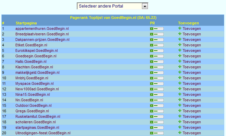The image size is (226, 136).
Task: Click green plus icon for Outdoor row
Action: click(180, 105)
